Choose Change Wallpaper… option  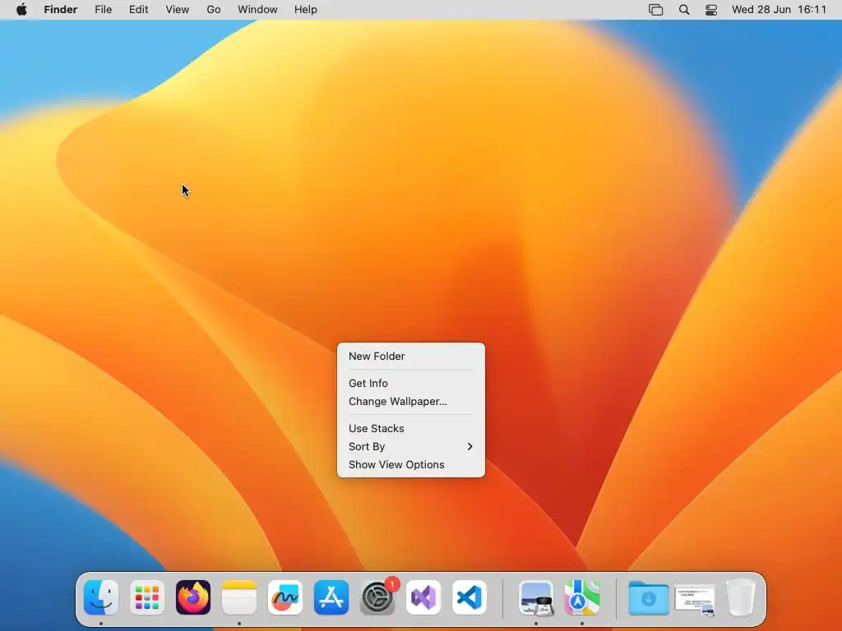(x=411, y=401)
